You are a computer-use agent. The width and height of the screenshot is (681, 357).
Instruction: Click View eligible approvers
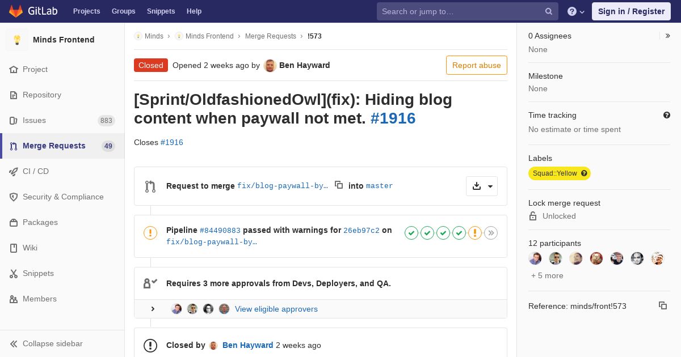[x=276, y=309]
